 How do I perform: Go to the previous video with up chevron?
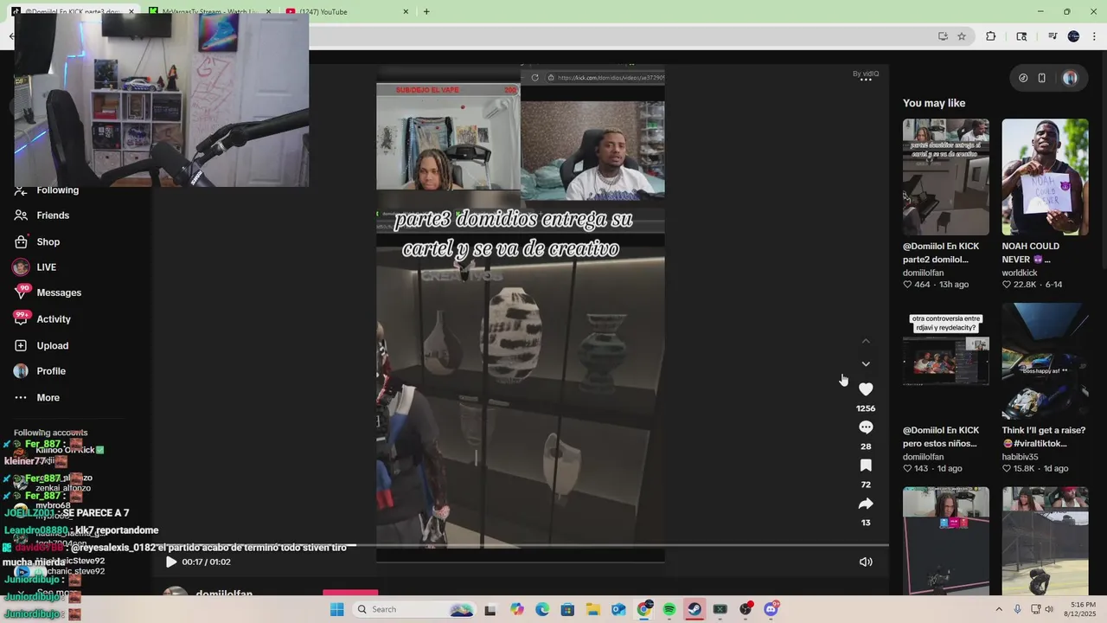click(866, 342)
